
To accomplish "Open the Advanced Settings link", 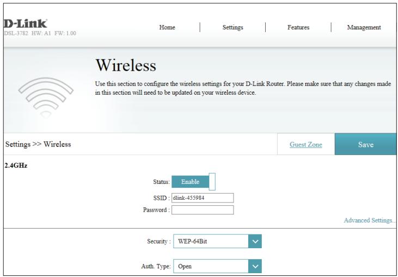I will pyautogui.click(x=370, y=220).
